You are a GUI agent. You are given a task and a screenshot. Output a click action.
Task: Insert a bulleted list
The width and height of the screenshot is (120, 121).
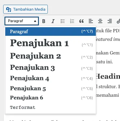[x=63, y=21]
